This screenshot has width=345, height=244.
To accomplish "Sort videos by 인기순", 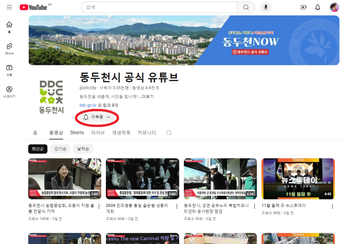I will 60,149.
